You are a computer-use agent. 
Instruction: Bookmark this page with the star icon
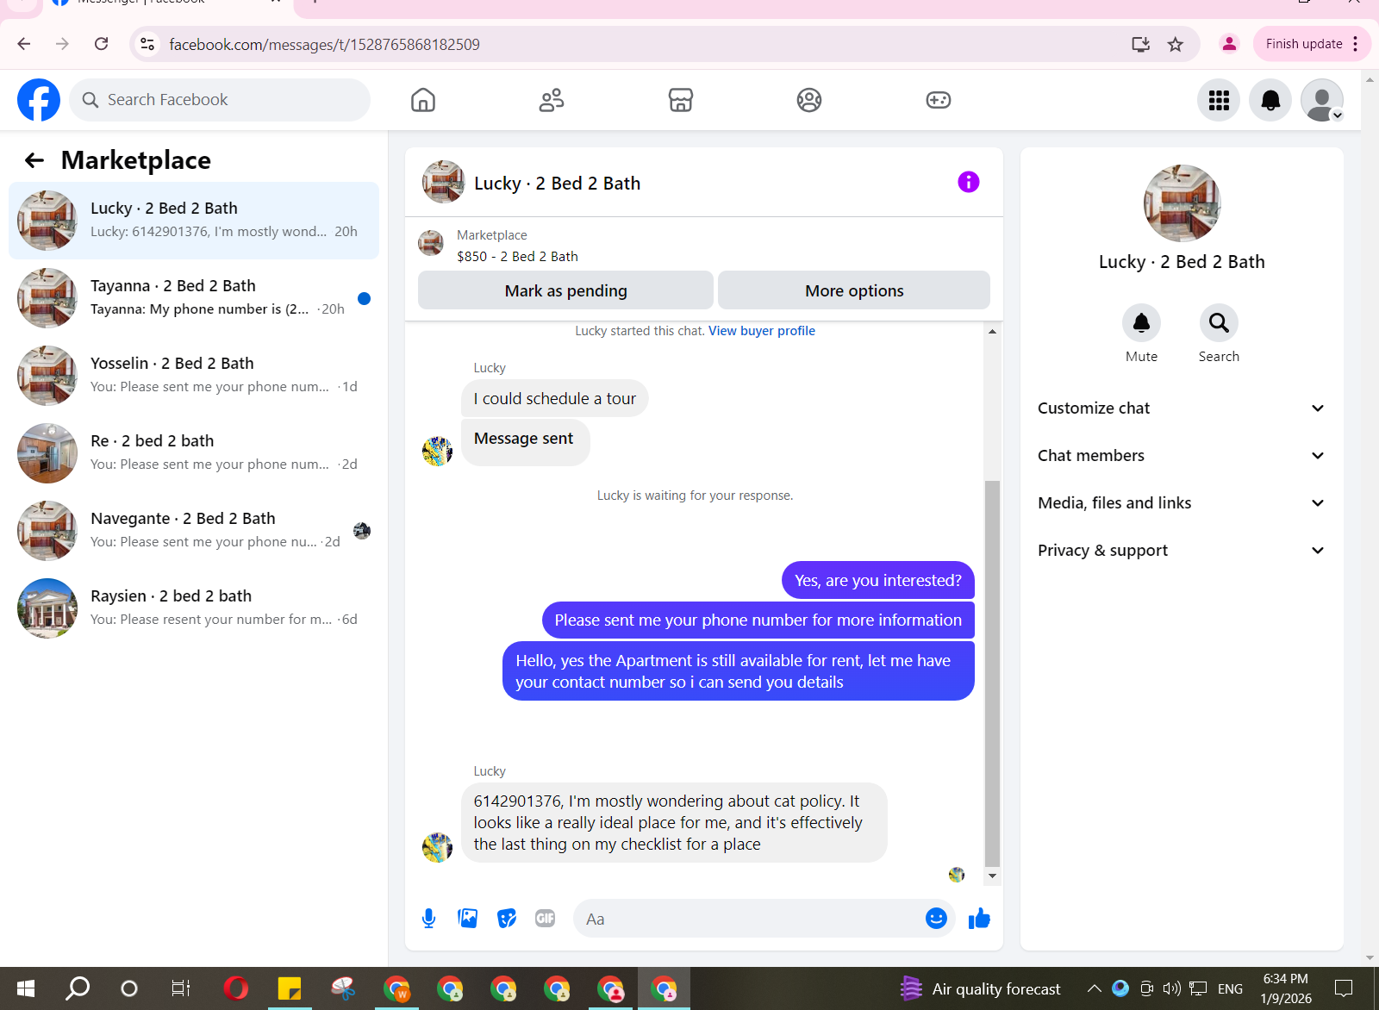(x=1176, y=44)
